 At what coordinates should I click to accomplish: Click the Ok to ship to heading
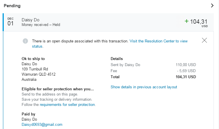33,59
